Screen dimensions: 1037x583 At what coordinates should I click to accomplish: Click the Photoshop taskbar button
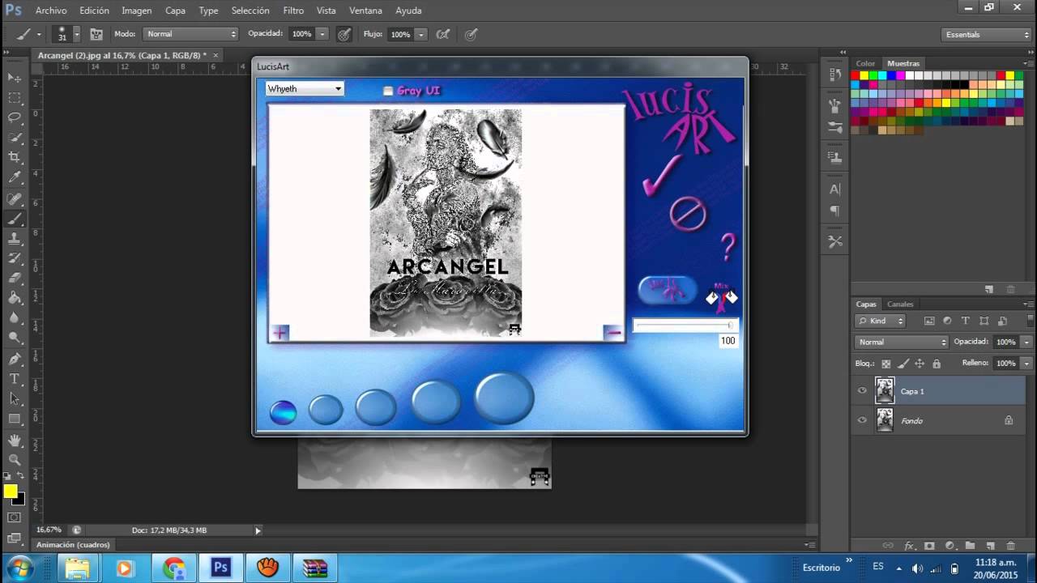point(220,568)
